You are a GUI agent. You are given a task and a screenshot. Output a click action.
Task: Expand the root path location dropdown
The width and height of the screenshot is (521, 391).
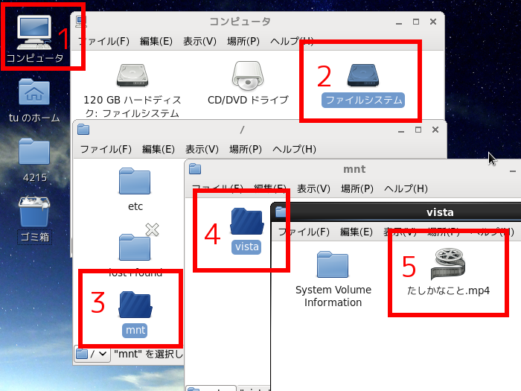click(x=92, y=354)
